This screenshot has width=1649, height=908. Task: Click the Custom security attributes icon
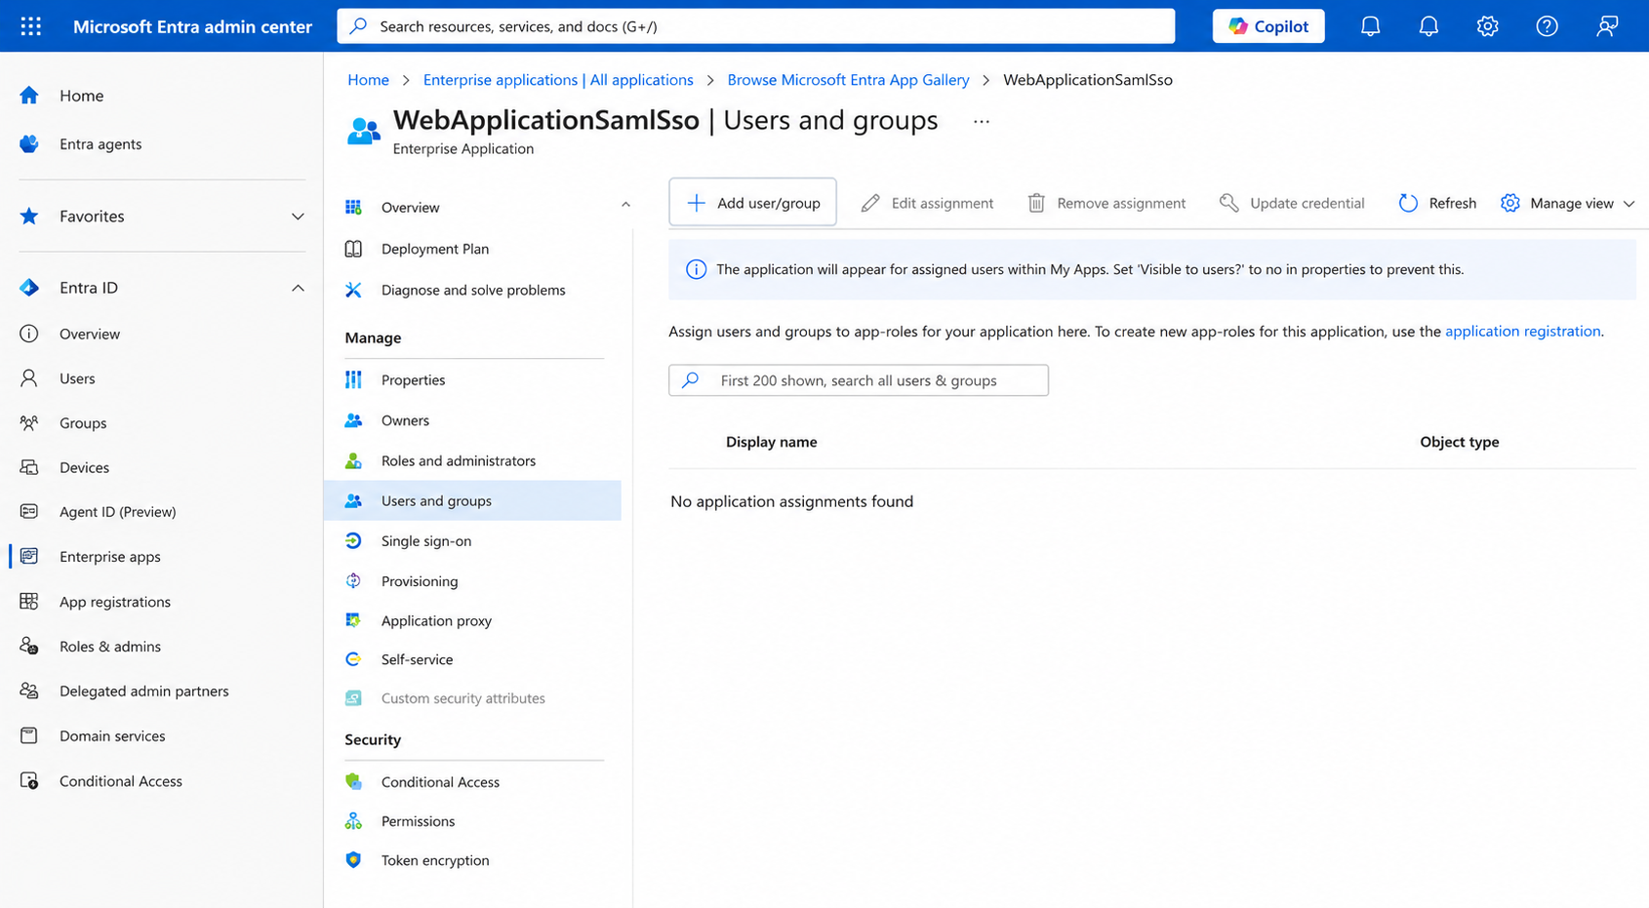(353, 698)
